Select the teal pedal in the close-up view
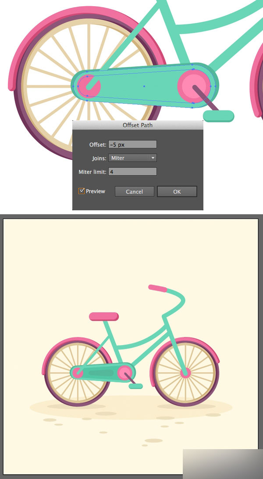 [x=218, y=116]
